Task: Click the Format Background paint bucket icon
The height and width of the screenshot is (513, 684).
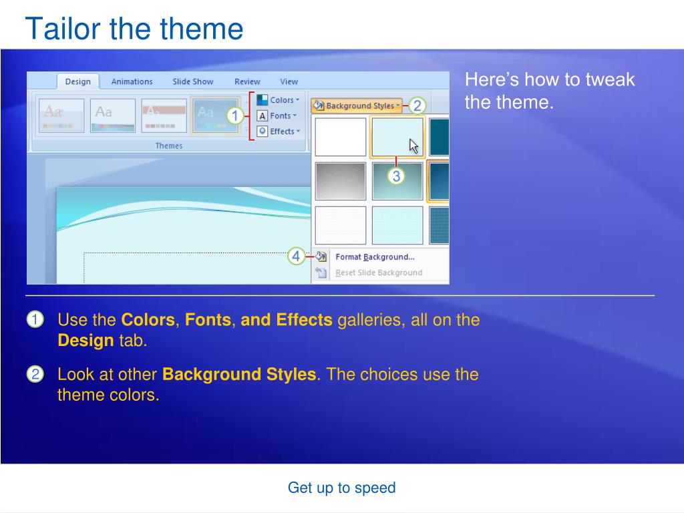Action: point(321,256)
